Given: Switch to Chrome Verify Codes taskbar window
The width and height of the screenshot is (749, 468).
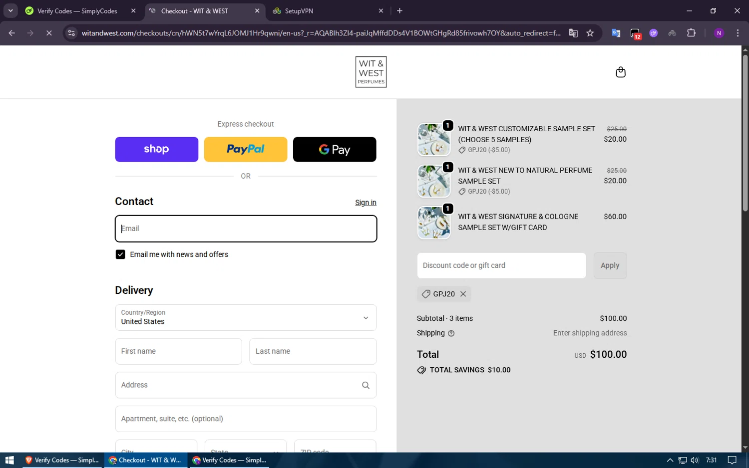Looking at the screenshot, I should (229, 460).
